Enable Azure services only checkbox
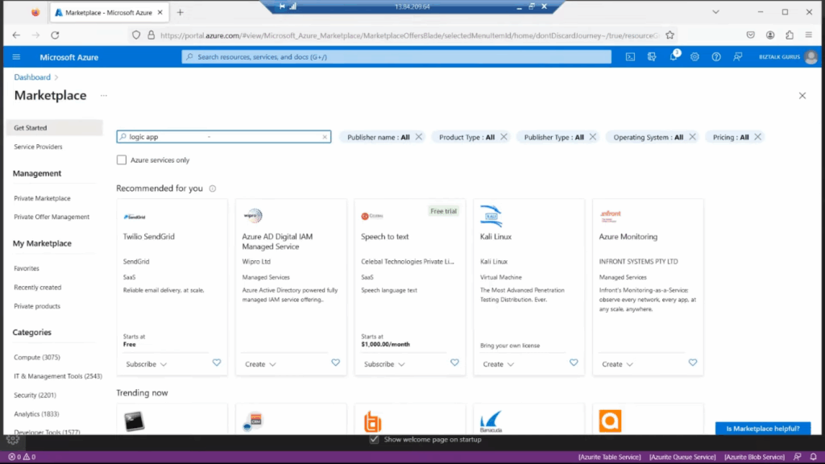 tap(122, 160)
